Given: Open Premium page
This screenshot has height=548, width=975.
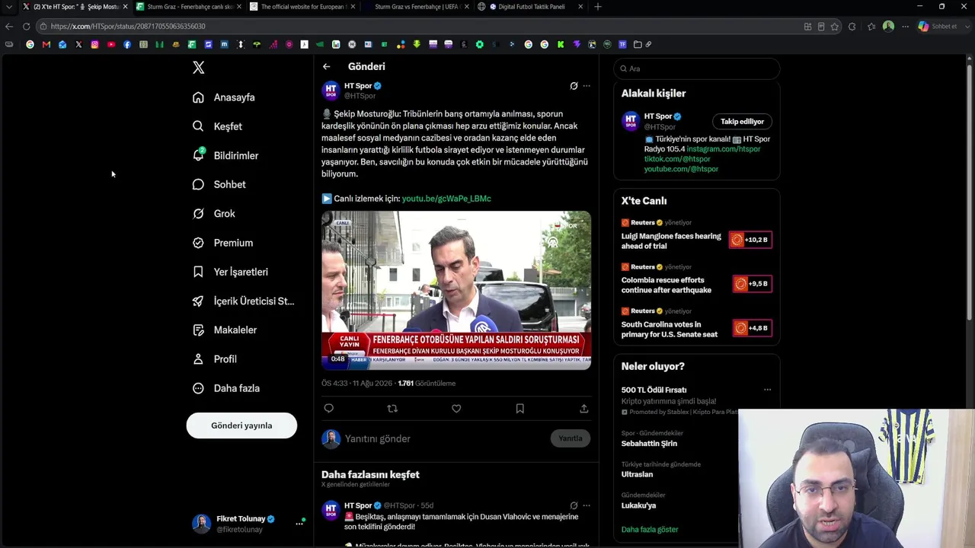Looking at the screenshot, I should click(x=222, y=243).
